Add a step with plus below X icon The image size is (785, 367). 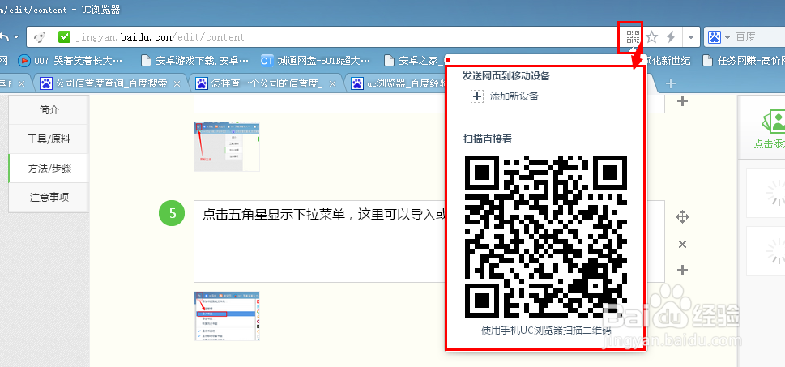682,271
